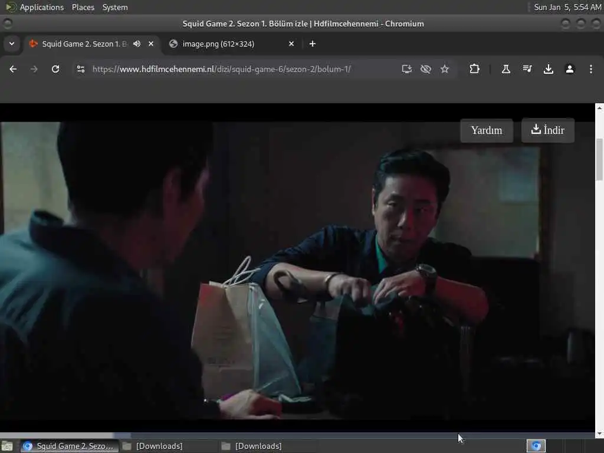Click the clock showing Sun Jan 5

point(567,7)
